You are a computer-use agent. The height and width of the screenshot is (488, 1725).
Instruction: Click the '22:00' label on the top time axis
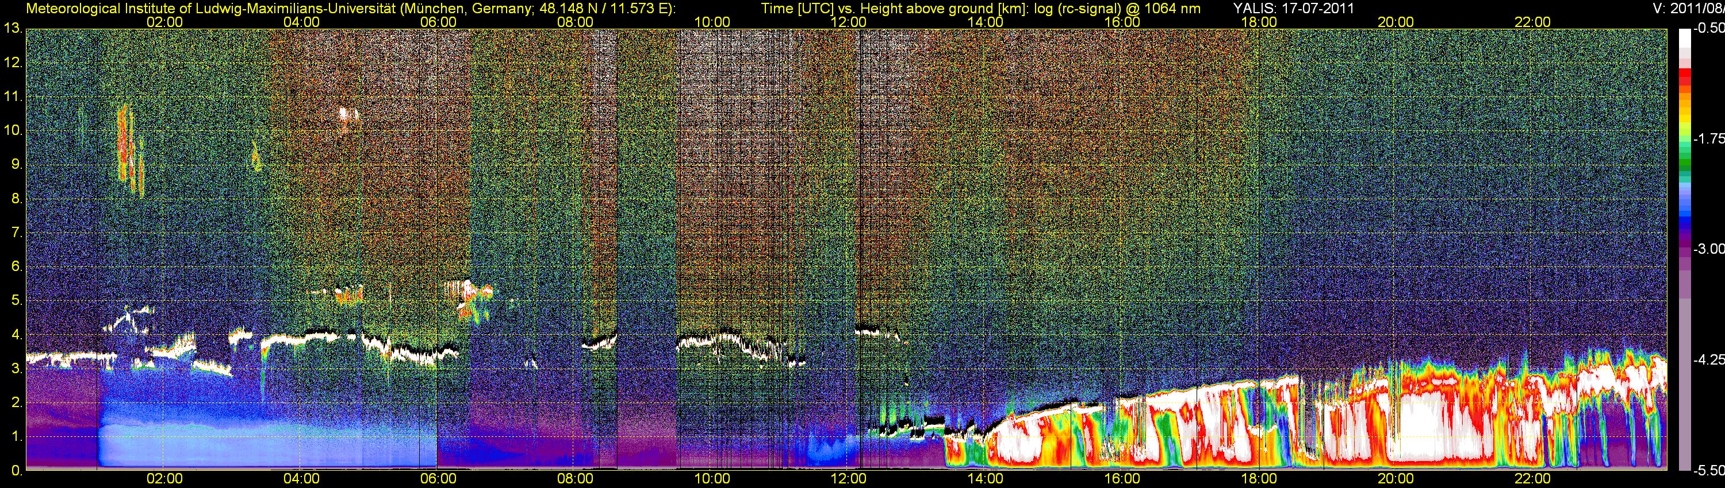pyautogui.click(x=1533, y=22)
